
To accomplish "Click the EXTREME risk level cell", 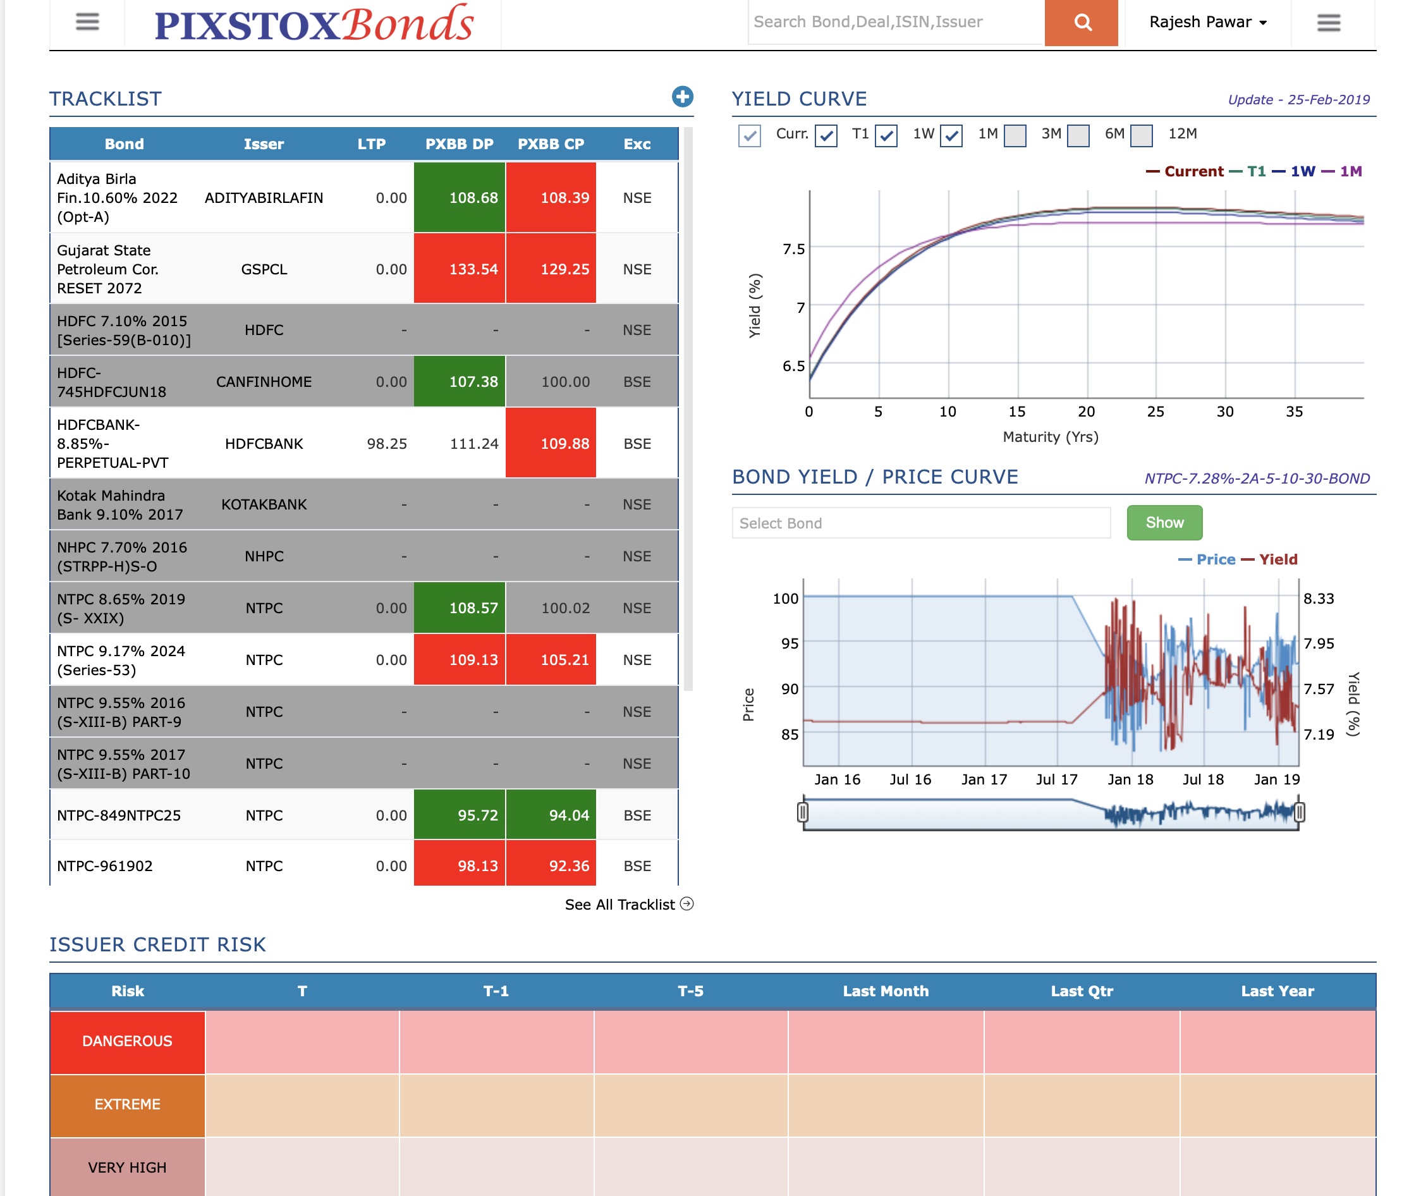I will pyautogui.click(x=127, y=1104).
